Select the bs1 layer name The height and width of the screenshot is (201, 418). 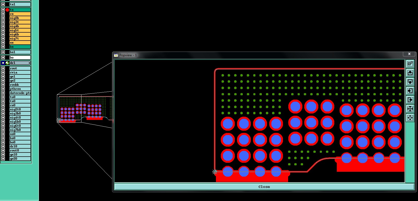pos(20,52)
